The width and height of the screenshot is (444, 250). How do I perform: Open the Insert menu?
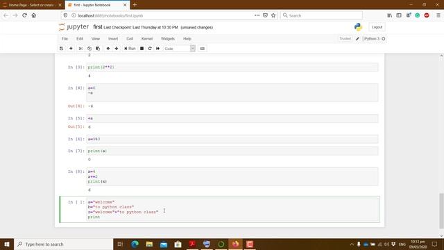pyautogui.click(x=113, y=39)
